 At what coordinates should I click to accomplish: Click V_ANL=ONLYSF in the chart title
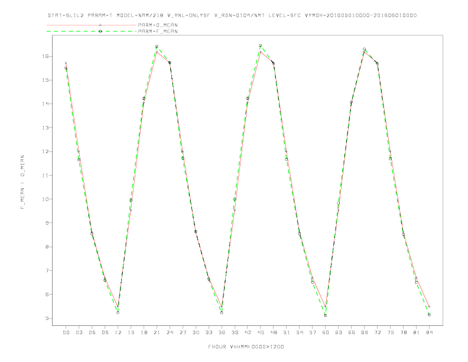point(188,15)
